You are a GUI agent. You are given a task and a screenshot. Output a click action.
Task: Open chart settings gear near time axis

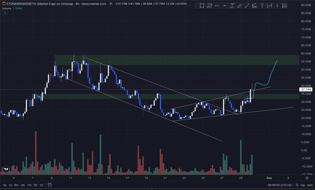click(307, 178)
